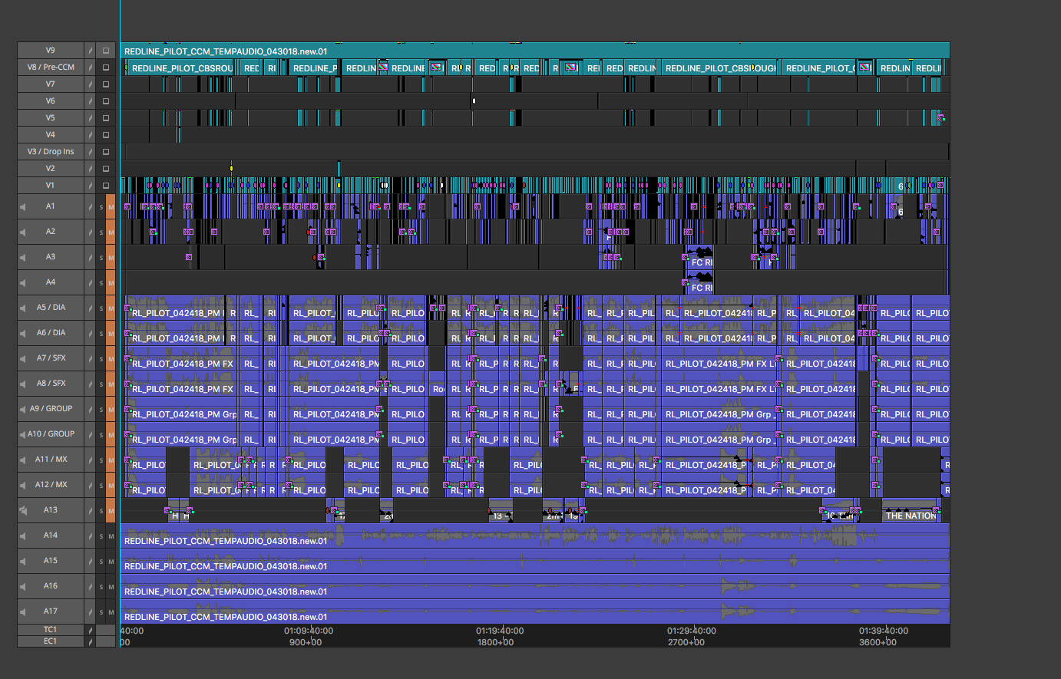Unmute track A1 with its M button
This screenshot has height=679, width=1061.
111,207
